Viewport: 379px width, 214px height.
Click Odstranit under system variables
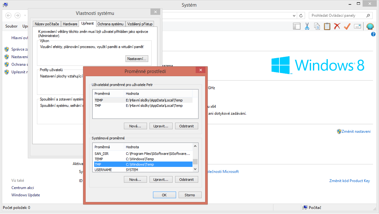[x=186, y=180]
